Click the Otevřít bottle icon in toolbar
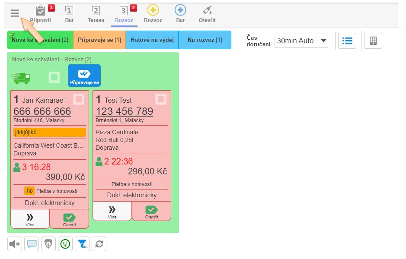The height and width of the screenshot is (259, 406). pos(207,10)
